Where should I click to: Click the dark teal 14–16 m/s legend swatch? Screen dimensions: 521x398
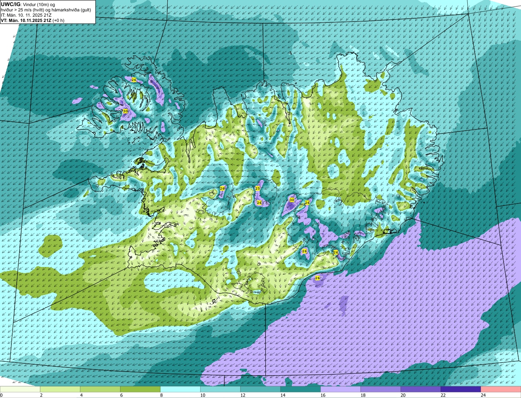[301, 389]
